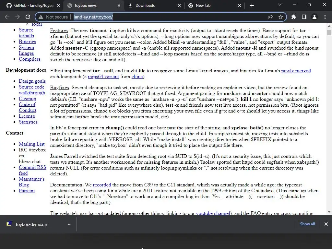Open the Statistics link

[28, 122]
